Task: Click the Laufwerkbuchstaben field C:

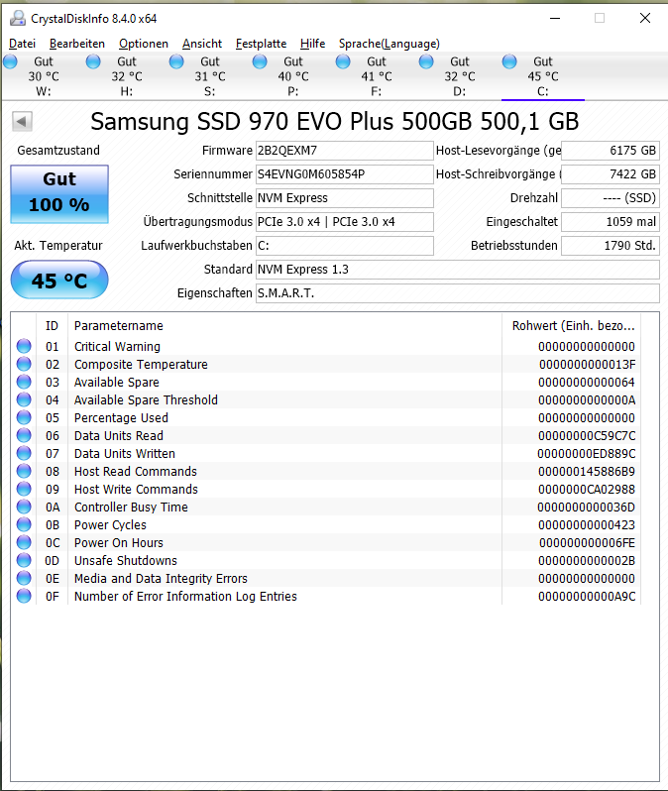Action: 345,246
